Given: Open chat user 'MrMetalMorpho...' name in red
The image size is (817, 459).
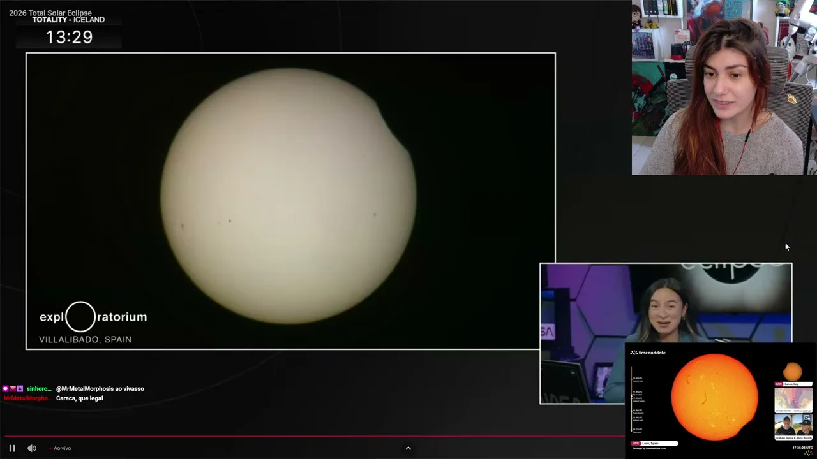Looking at the screenshot, I should [27, 398].
